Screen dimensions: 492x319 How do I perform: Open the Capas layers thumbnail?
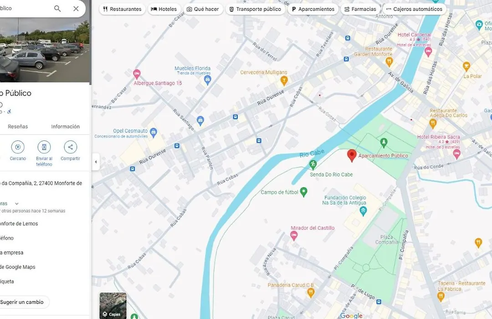coord(113,305)
